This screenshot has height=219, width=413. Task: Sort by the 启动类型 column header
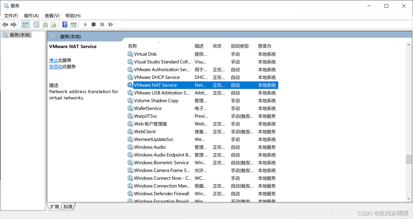(x=242, y=46)
